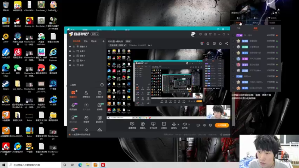Open the mode switch dropdown beside logo

pyautogui.click(x=95, y=34)
